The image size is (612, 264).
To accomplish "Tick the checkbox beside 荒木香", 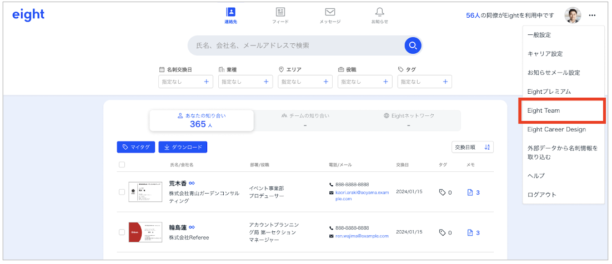I will (122, 192).
